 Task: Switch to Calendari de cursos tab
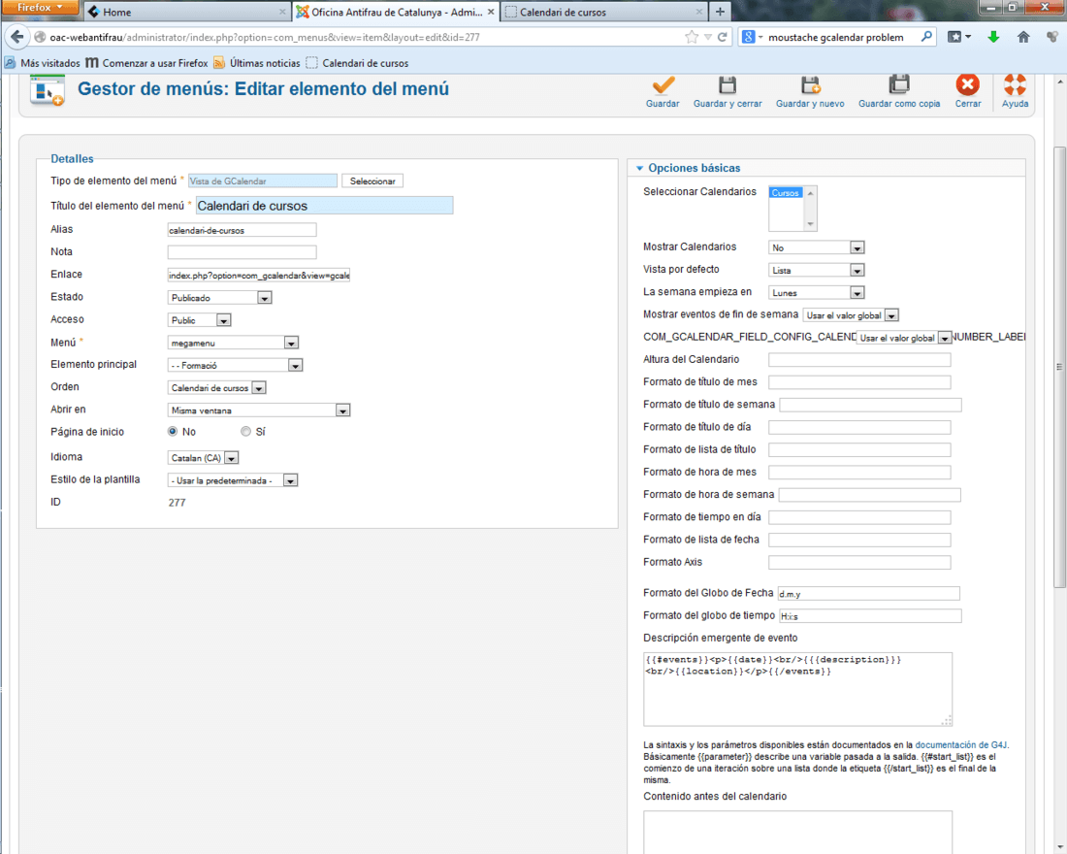tap(604, 12)
